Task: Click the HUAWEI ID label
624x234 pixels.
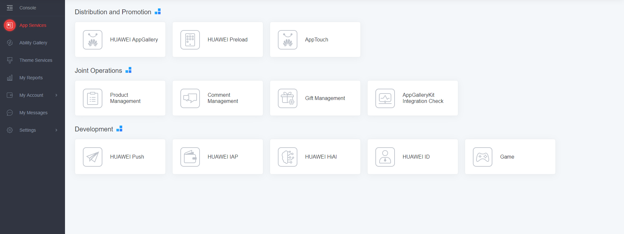Action: click(x=416, y=157)
